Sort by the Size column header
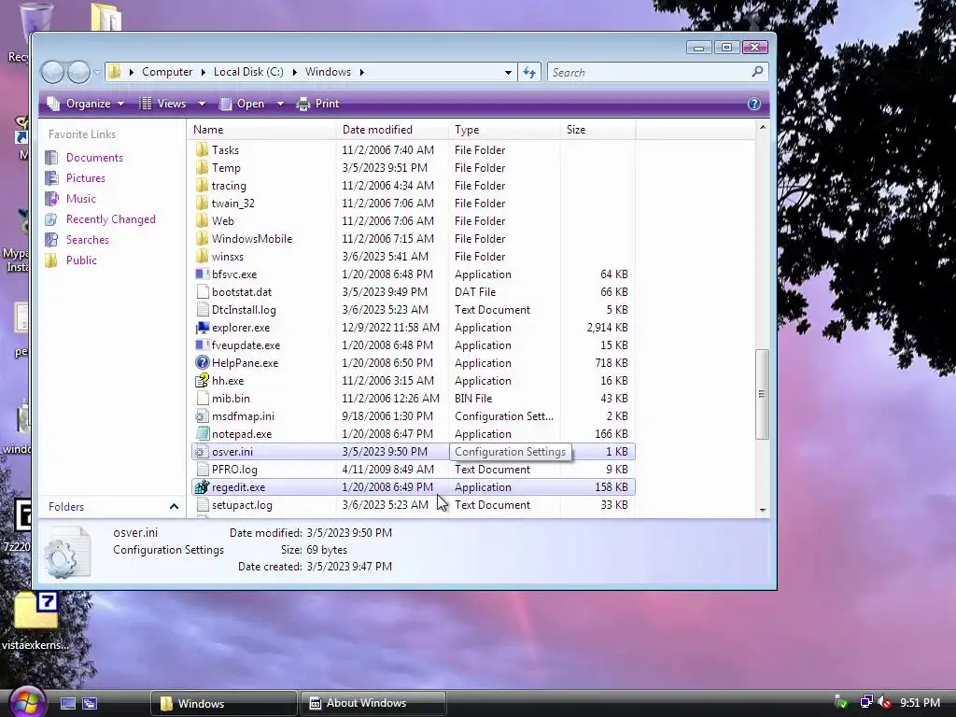This screenshot has width=956, height=717. (598, 130)
